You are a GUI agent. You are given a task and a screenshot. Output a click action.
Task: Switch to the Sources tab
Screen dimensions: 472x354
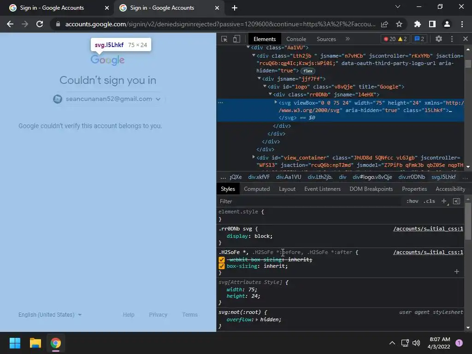326,39
